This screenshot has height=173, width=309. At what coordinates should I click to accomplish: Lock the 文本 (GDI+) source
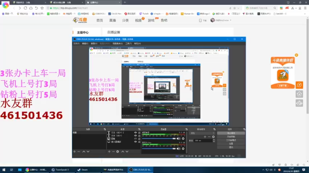coord(139,136)
